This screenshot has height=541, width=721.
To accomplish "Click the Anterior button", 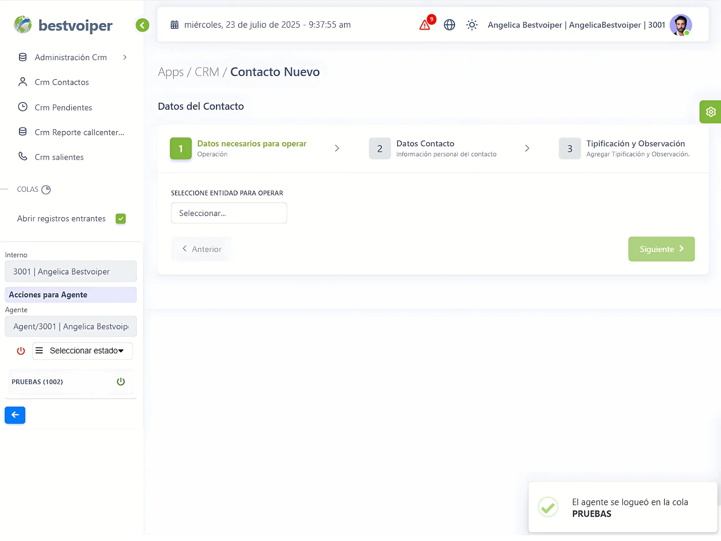I will coord(202,249).
